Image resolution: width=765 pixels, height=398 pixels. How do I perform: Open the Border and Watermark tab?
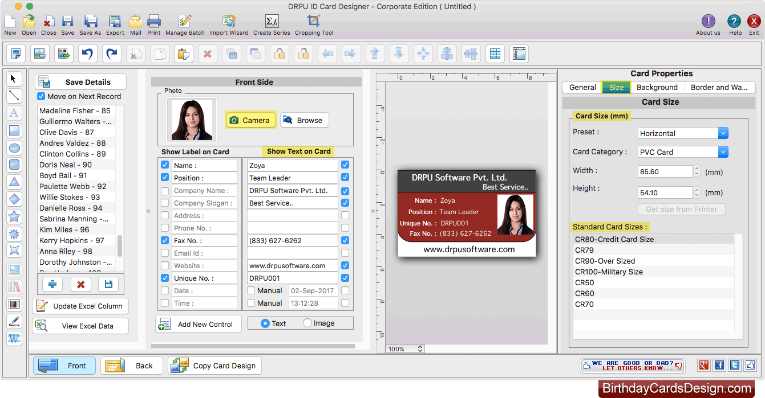coord(719,87)
